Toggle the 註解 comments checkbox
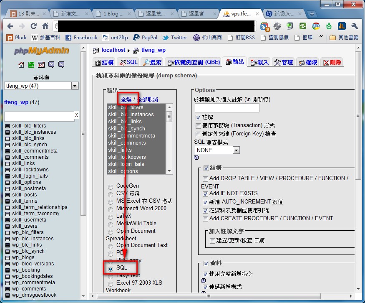Image resolution: width=365 pixels, height=303 pixels. [198, 117]
